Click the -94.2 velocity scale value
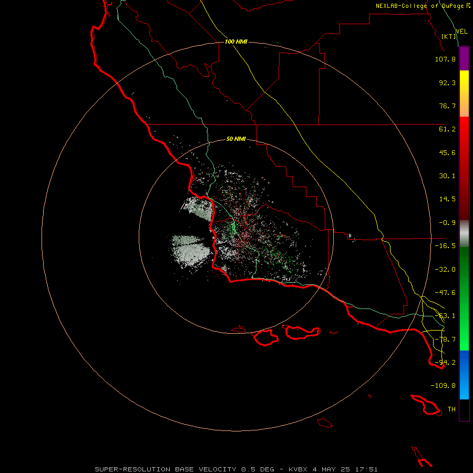The image size is (473, 473). 445,363
